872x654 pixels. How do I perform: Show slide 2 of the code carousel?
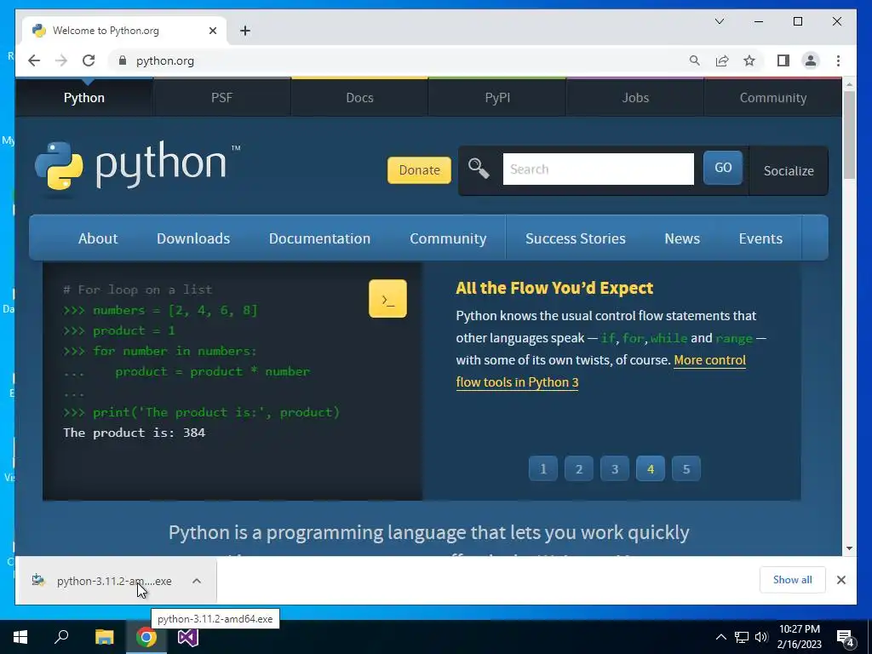[x=579, y=469]
